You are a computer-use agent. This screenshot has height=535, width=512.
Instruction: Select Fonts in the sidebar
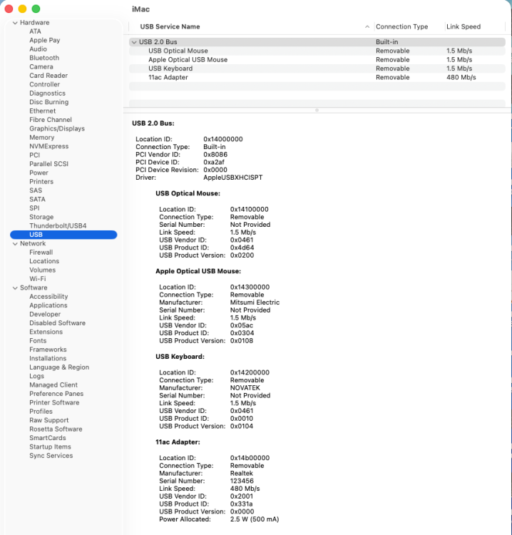click(x=38, y=342)
